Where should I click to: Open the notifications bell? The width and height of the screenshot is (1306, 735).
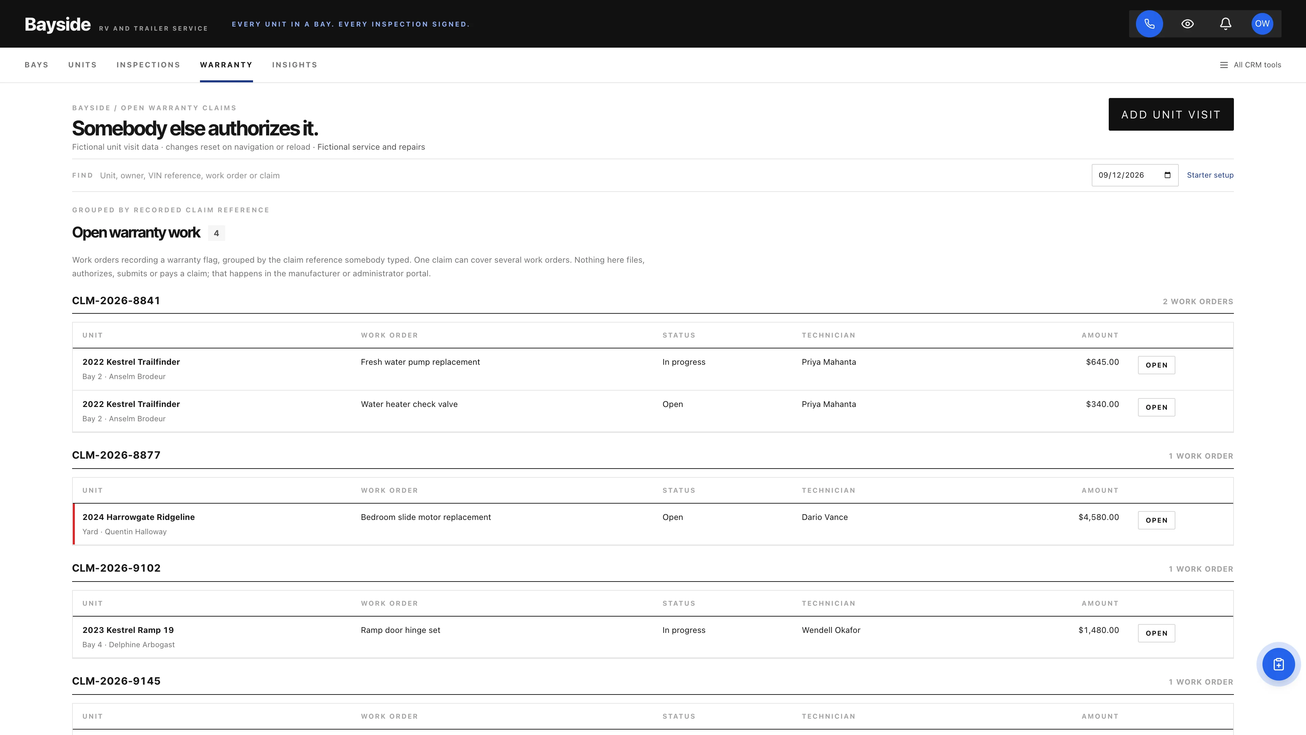[1225, 24]
